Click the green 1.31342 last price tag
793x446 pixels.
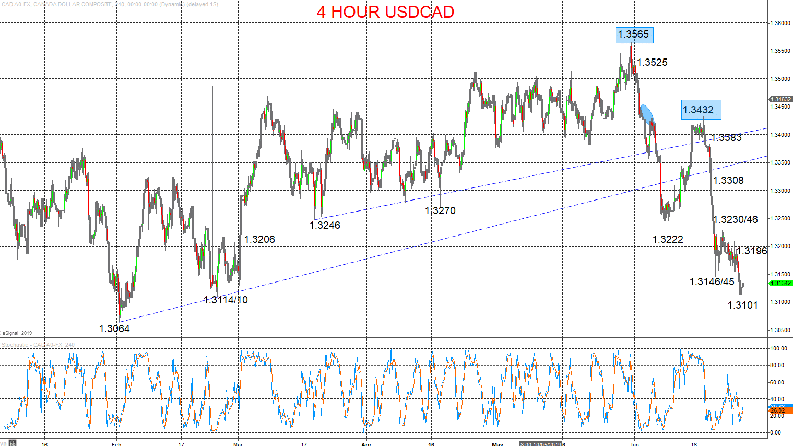click(780, 283)
